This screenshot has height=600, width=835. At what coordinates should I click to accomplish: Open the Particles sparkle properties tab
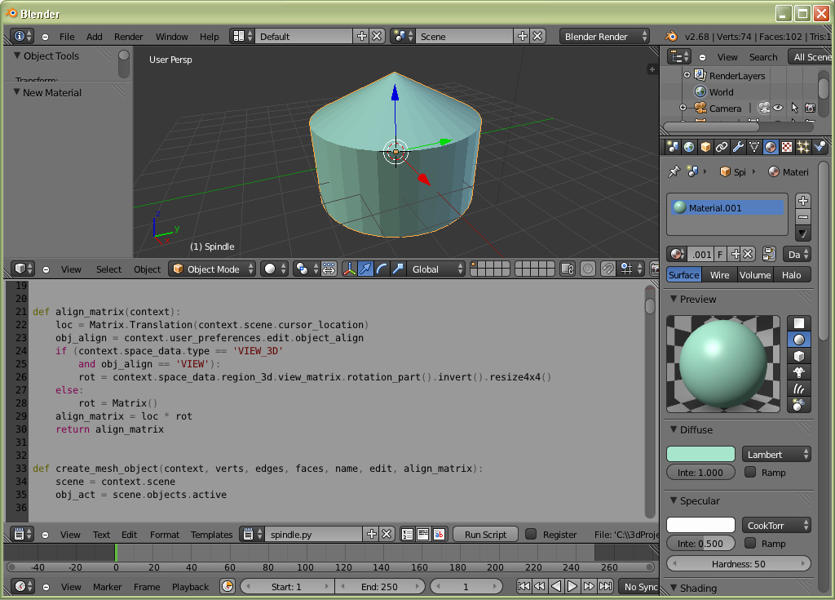tap(803, 147)
